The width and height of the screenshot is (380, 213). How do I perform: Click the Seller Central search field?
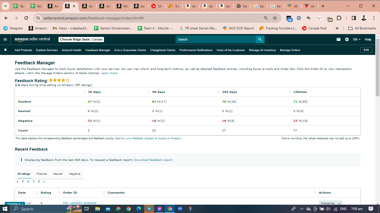click(x=215, y=39)
